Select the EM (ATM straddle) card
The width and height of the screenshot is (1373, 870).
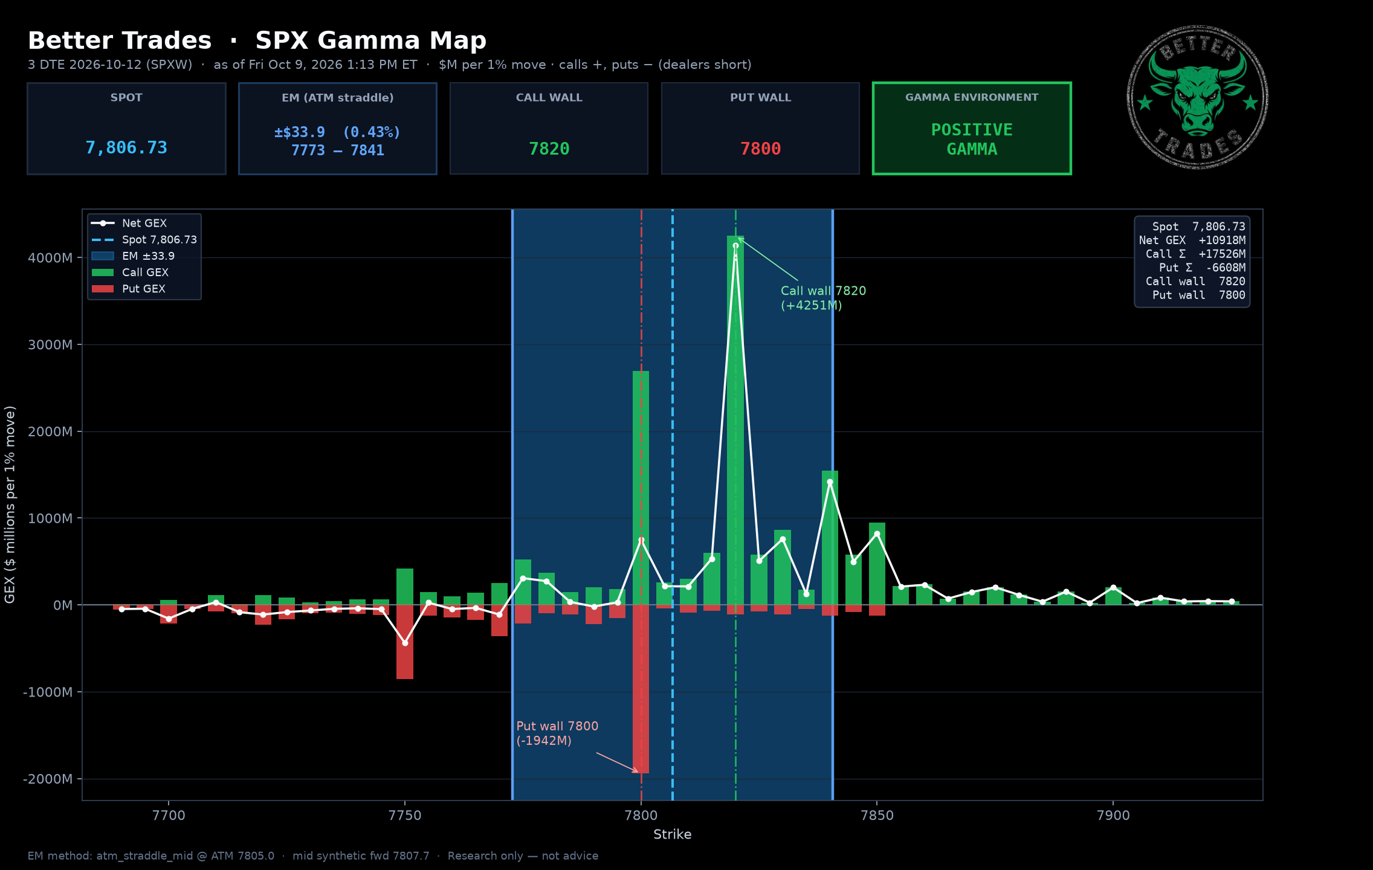338,129
